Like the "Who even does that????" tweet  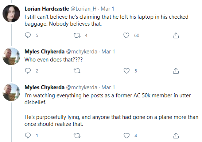click(x=127, y=71)
